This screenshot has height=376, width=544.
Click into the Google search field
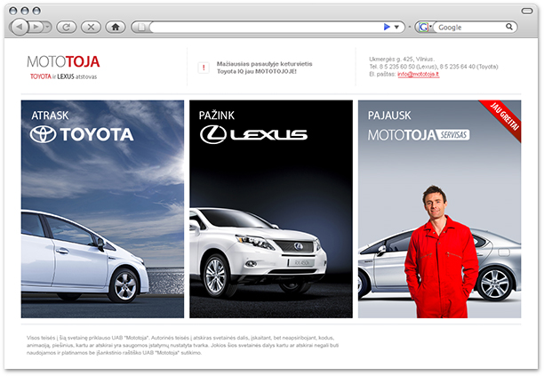470,27
